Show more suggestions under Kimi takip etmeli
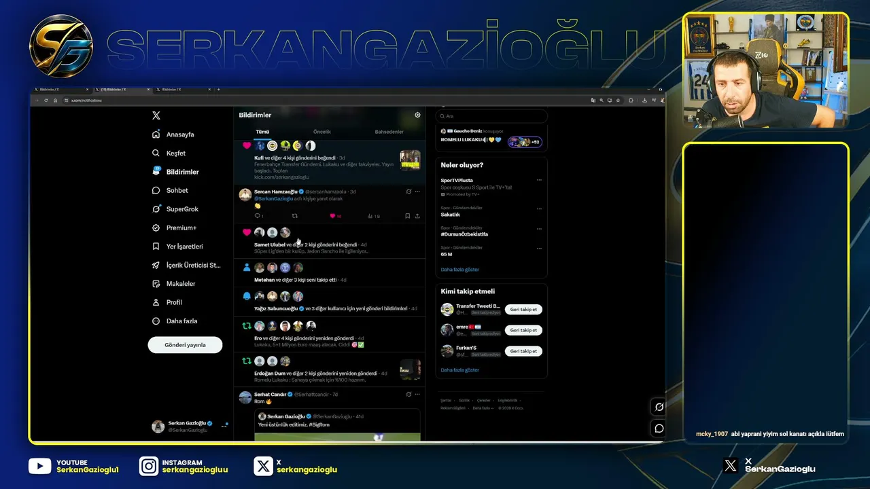 pyautogui.click(x=460, y=370)
